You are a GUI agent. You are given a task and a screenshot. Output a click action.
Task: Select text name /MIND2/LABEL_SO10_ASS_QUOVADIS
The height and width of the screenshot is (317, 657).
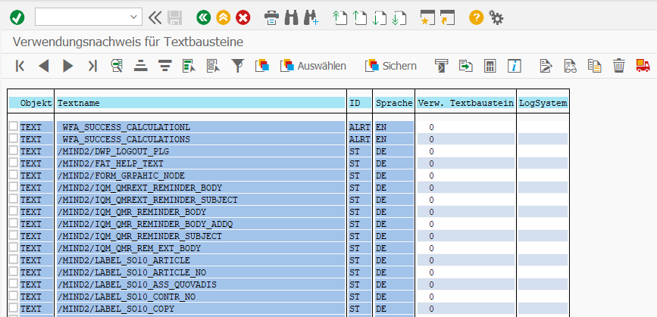pos(137,284)
